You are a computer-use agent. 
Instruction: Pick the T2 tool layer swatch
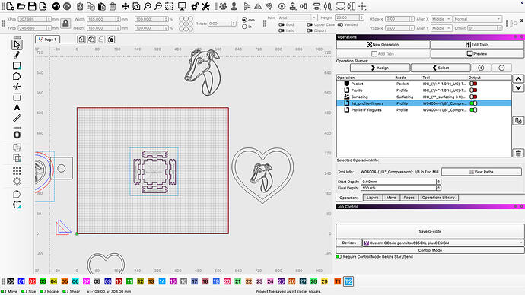point(348,281)
